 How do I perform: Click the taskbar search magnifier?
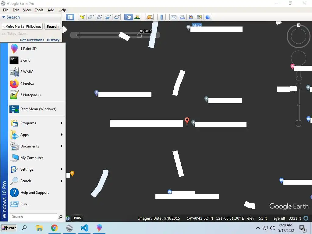coord(24,228)
